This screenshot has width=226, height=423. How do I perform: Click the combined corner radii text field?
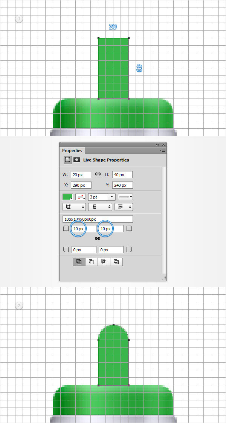98,219
